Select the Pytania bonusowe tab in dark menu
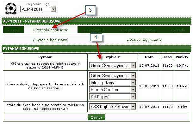The height and width of the screenshot is (125, 193). pos(51,30)
